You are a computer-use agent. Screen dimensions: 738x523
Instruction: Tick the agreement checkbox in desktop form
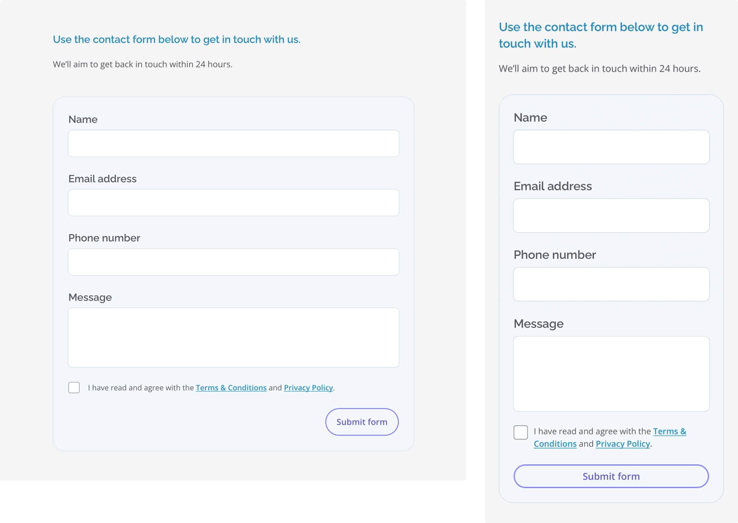tap(74, 388)
